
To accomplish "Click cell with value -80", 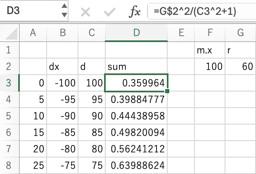I will pos(62,149).
